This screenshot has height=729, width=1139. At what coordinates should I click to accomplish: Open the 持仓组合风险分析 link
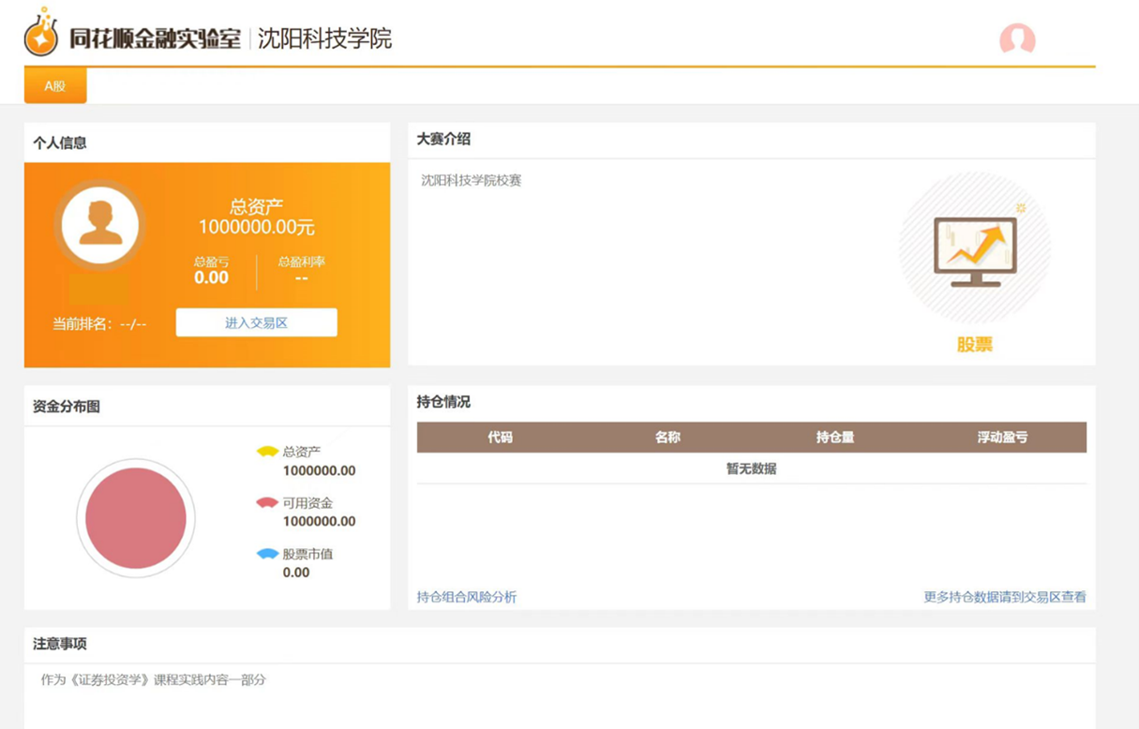point(467,597)
